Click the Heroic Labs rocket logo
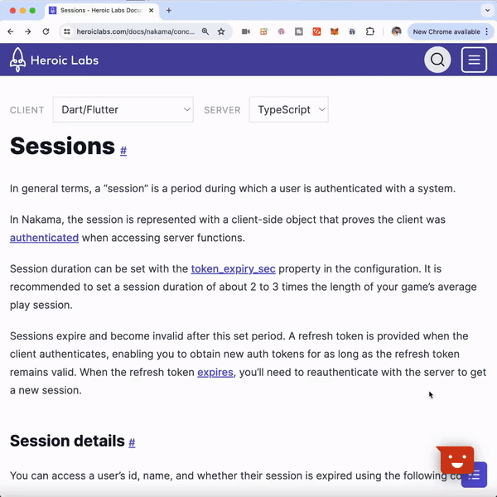This screenshot has height=497, width=497. pos(18,60)
